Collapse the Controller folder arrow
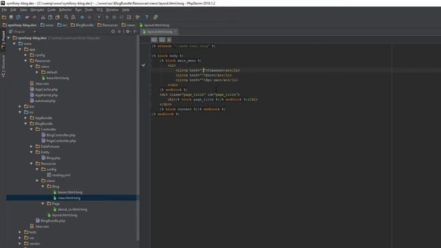This screenshot has height=248, width=441. click(x=32, y=129)
